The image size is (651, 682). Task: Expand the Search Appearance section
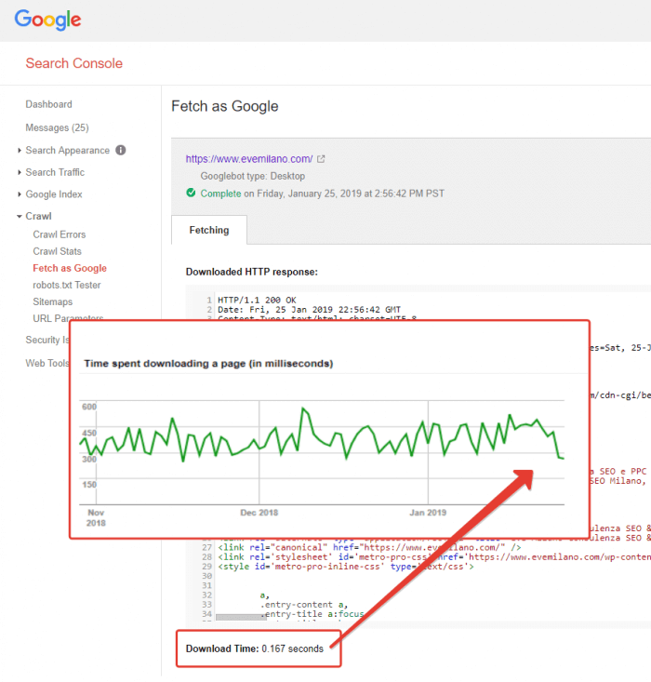[x=67, y=150]
